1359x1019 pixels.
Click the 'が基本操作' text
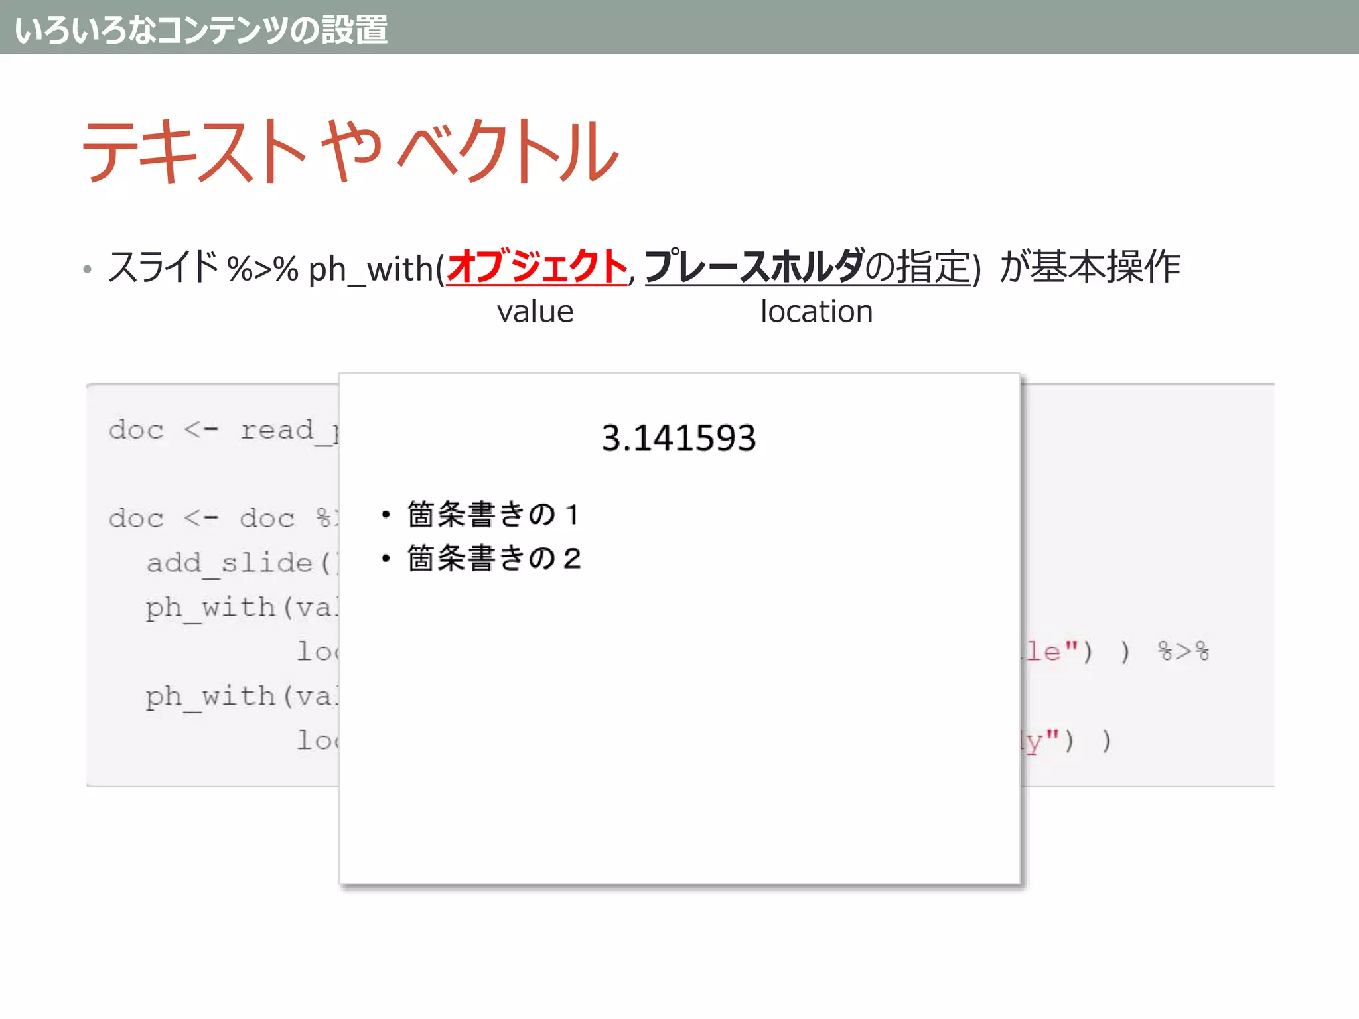click(x=1090, y=267)
